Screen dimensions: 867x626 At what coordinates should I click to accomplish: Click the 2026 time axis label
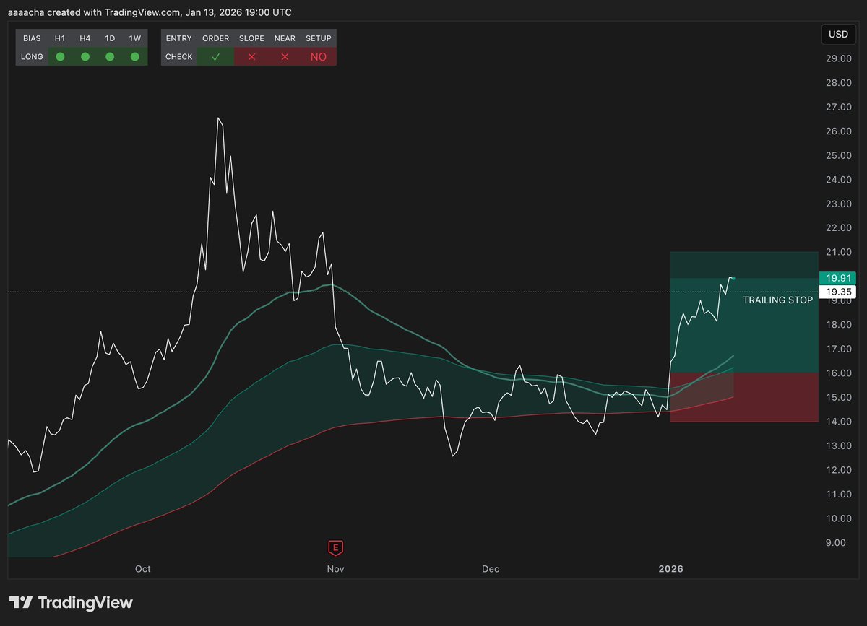(x=670, y=569)
